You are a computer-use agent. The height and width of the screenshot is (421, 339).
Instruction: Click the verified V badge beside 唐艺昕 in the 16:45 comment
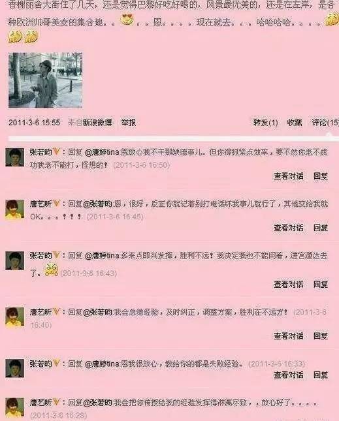[x=56, y=204]
